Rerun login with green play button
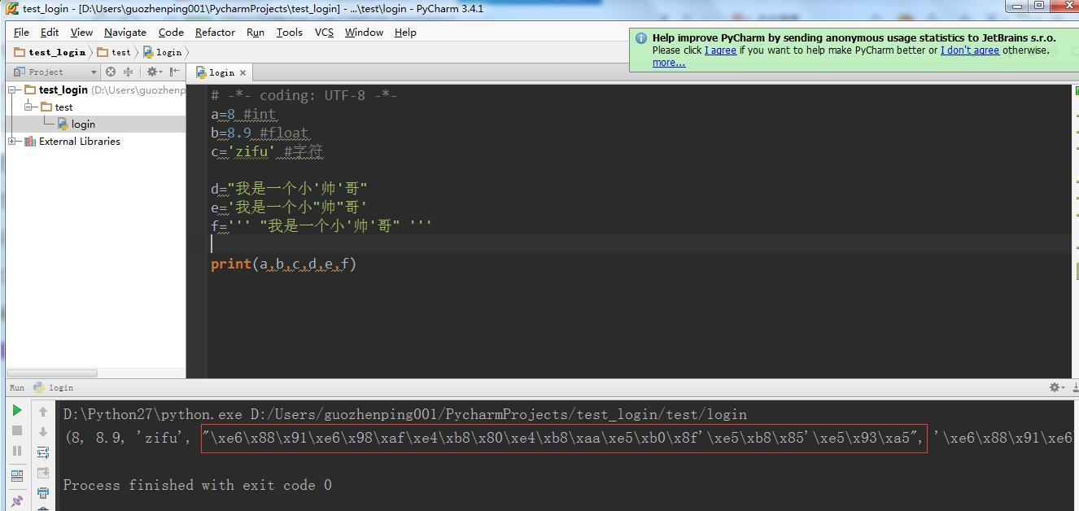 click(17, 411)
